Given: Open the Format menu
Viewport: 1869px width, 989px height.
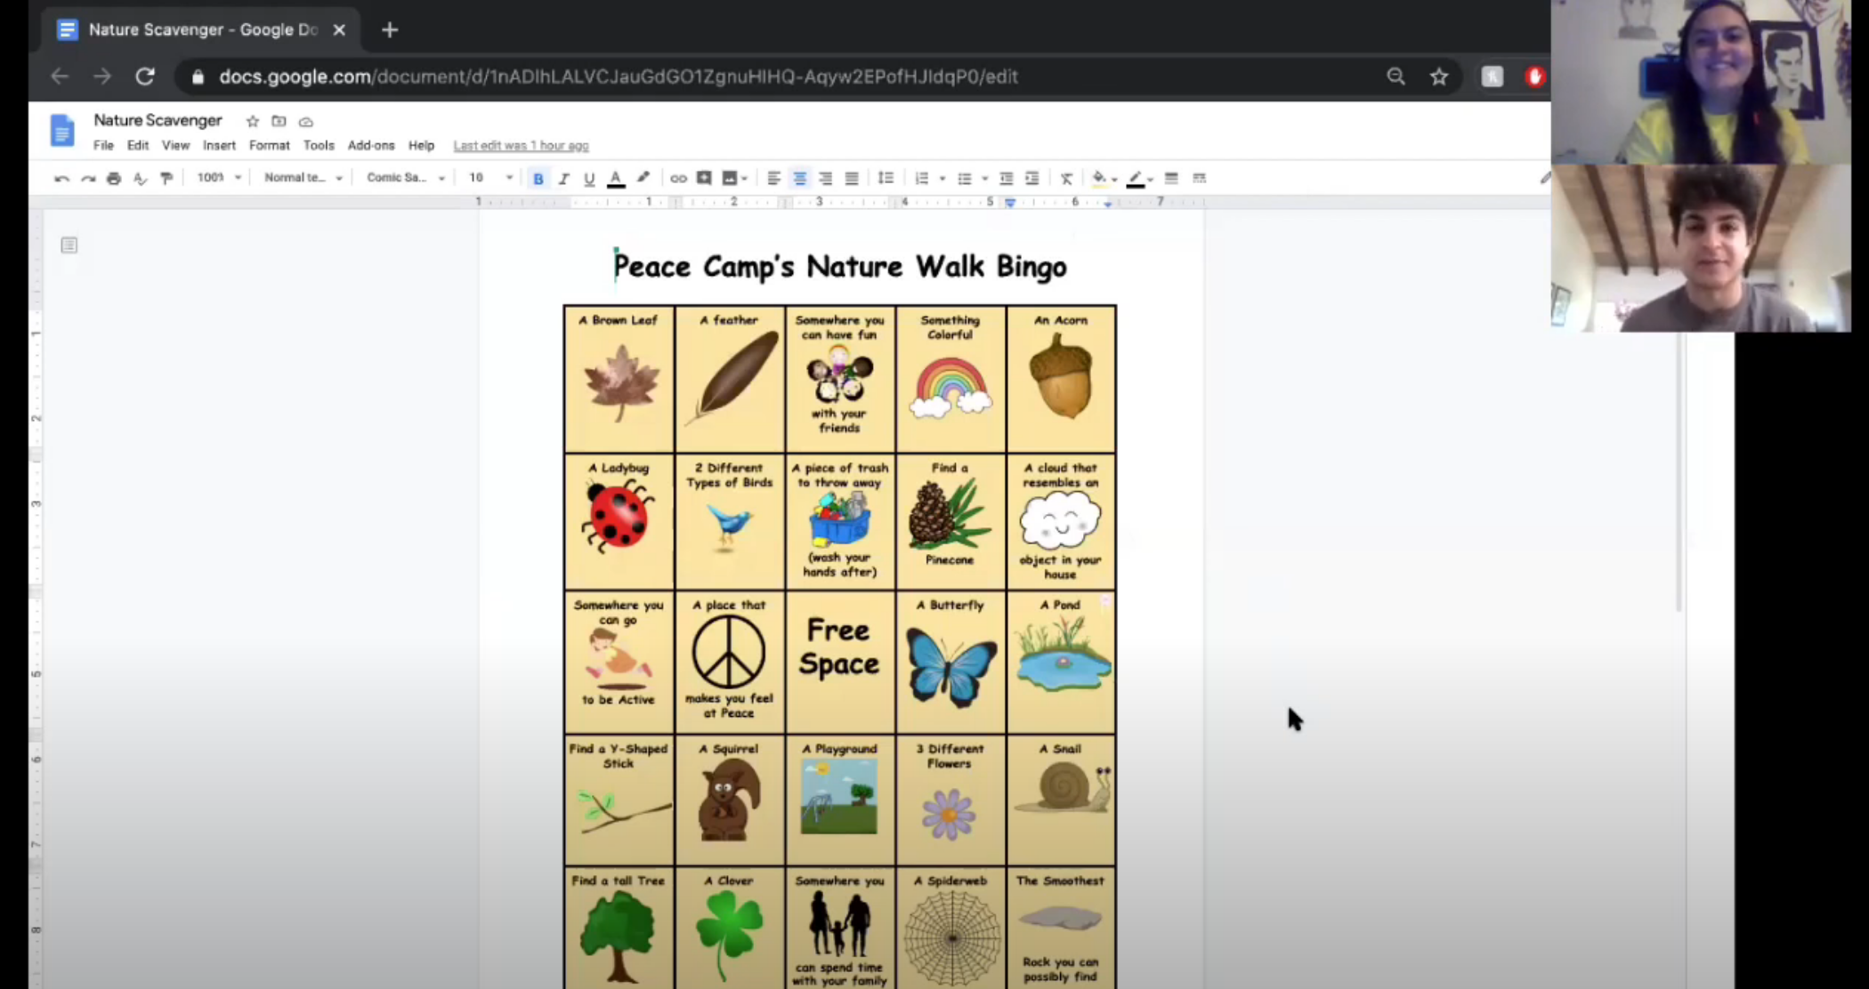Looking at the screenshot, I should coord(270,146).
